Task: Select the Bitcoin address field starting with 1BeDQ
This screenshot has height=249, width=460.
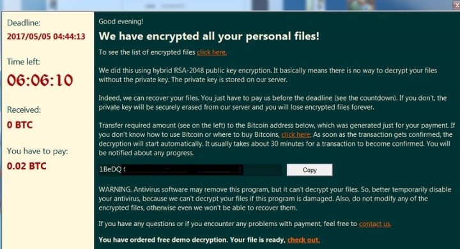Action: [x=190, y=170]
